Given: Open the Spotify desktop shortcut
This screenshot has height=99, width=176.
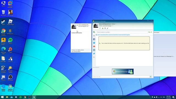Looking at the screenshot, I should pos(10,41).
